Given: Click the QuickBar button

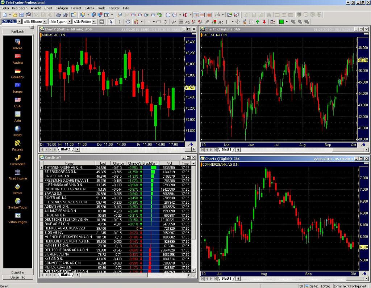Looking at the screenshot, I should (x=17, y=272).
